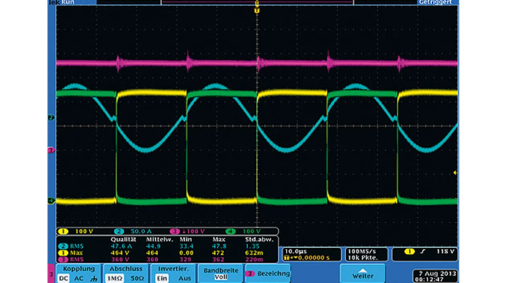Click the channel 2 ground marker on left edge
The image size is (505, 283).
coord(51,117)
